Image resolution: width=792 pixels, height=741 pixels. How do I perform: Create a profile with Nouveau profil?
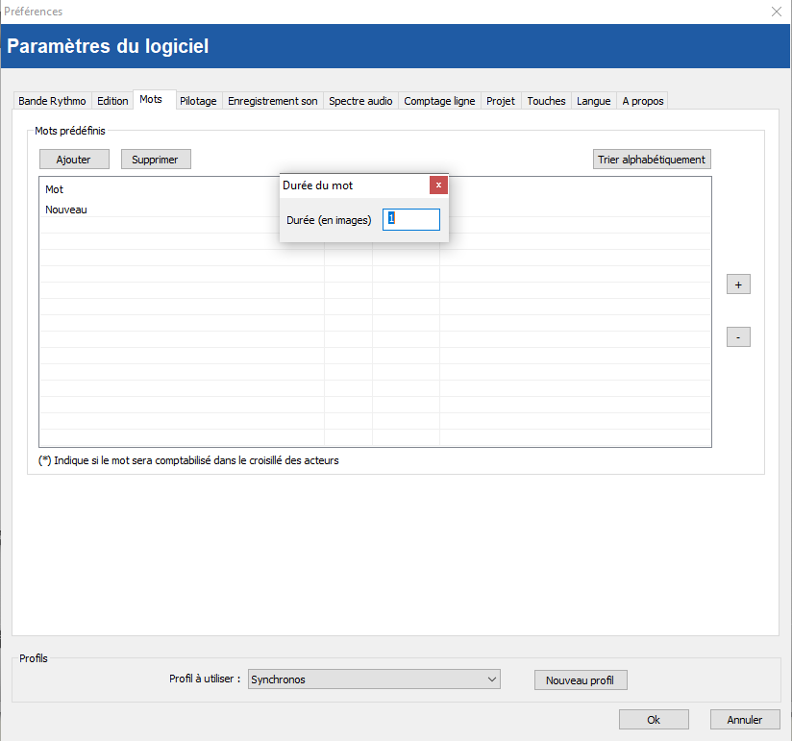(x=580, y=680)
